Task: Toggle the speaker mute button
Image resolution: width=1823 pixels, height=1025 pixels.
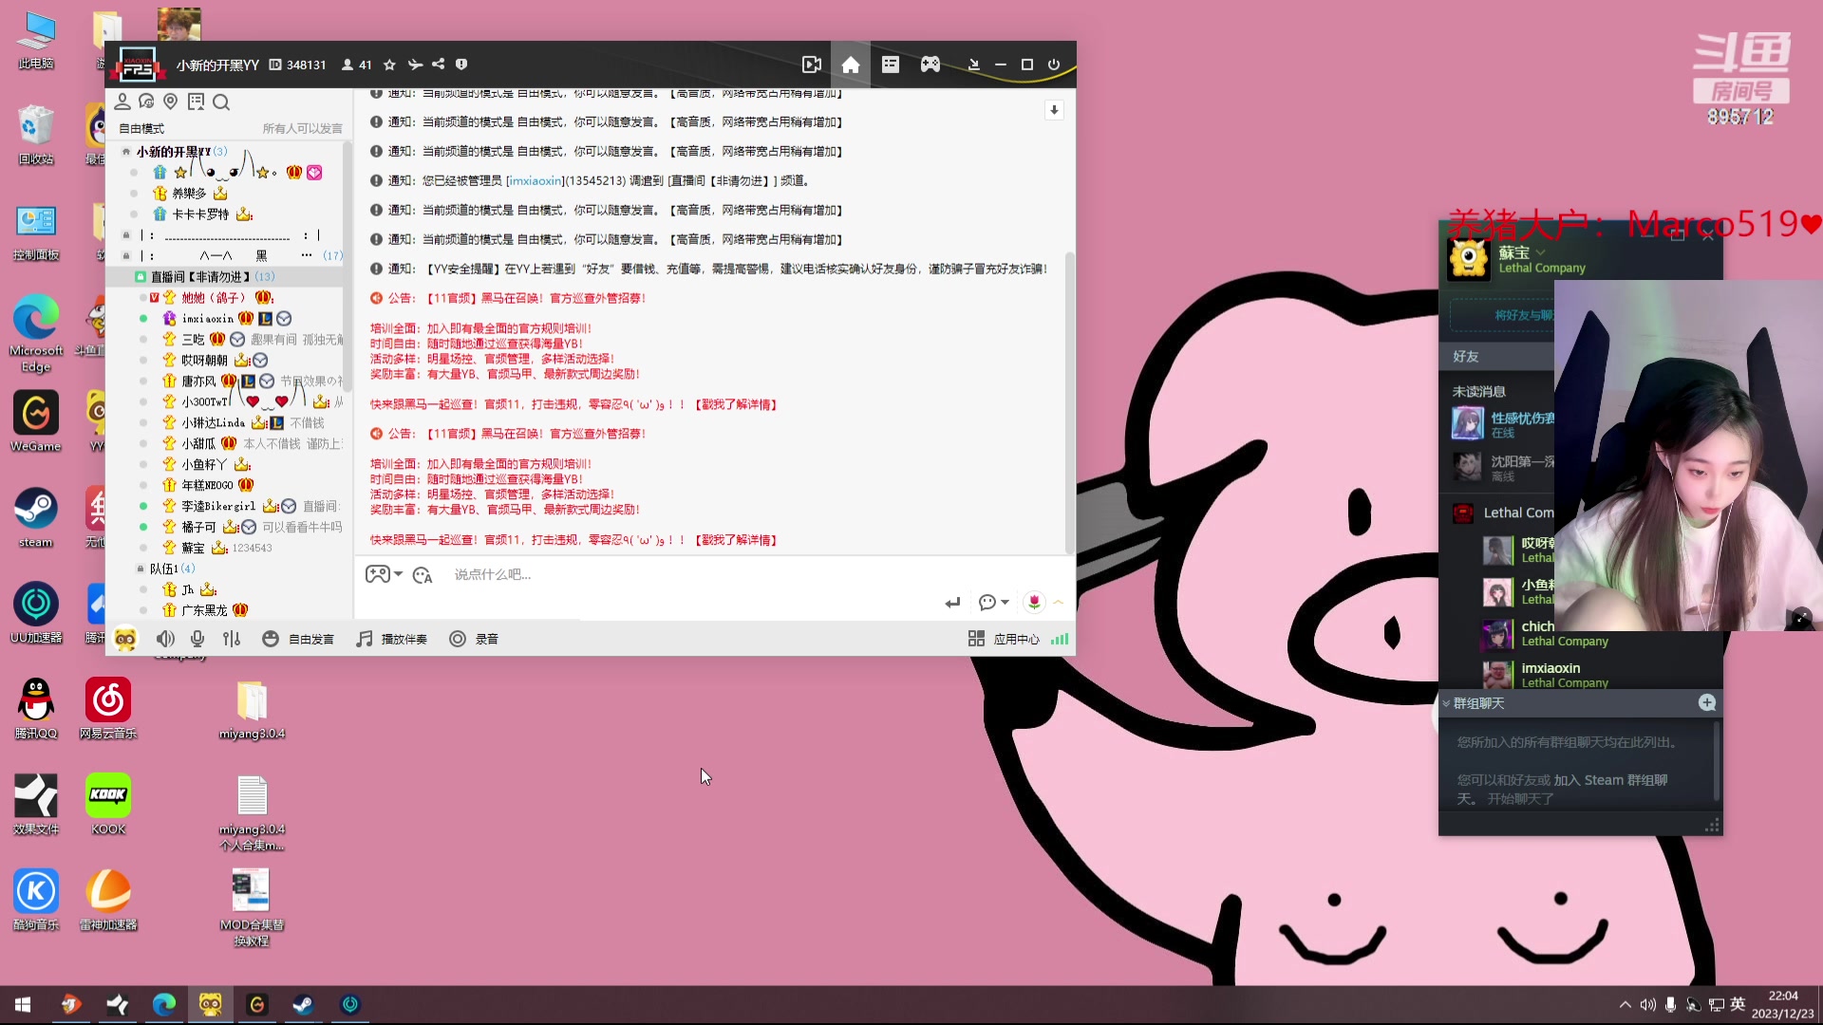Action: tap(165, 639)
